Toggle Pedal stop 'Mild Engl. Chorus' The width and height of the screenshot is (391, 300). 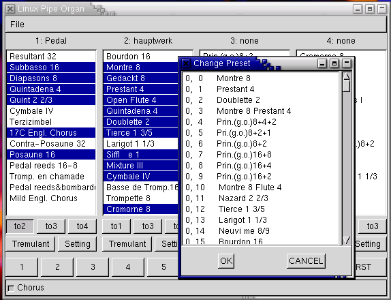click(51, 198)
